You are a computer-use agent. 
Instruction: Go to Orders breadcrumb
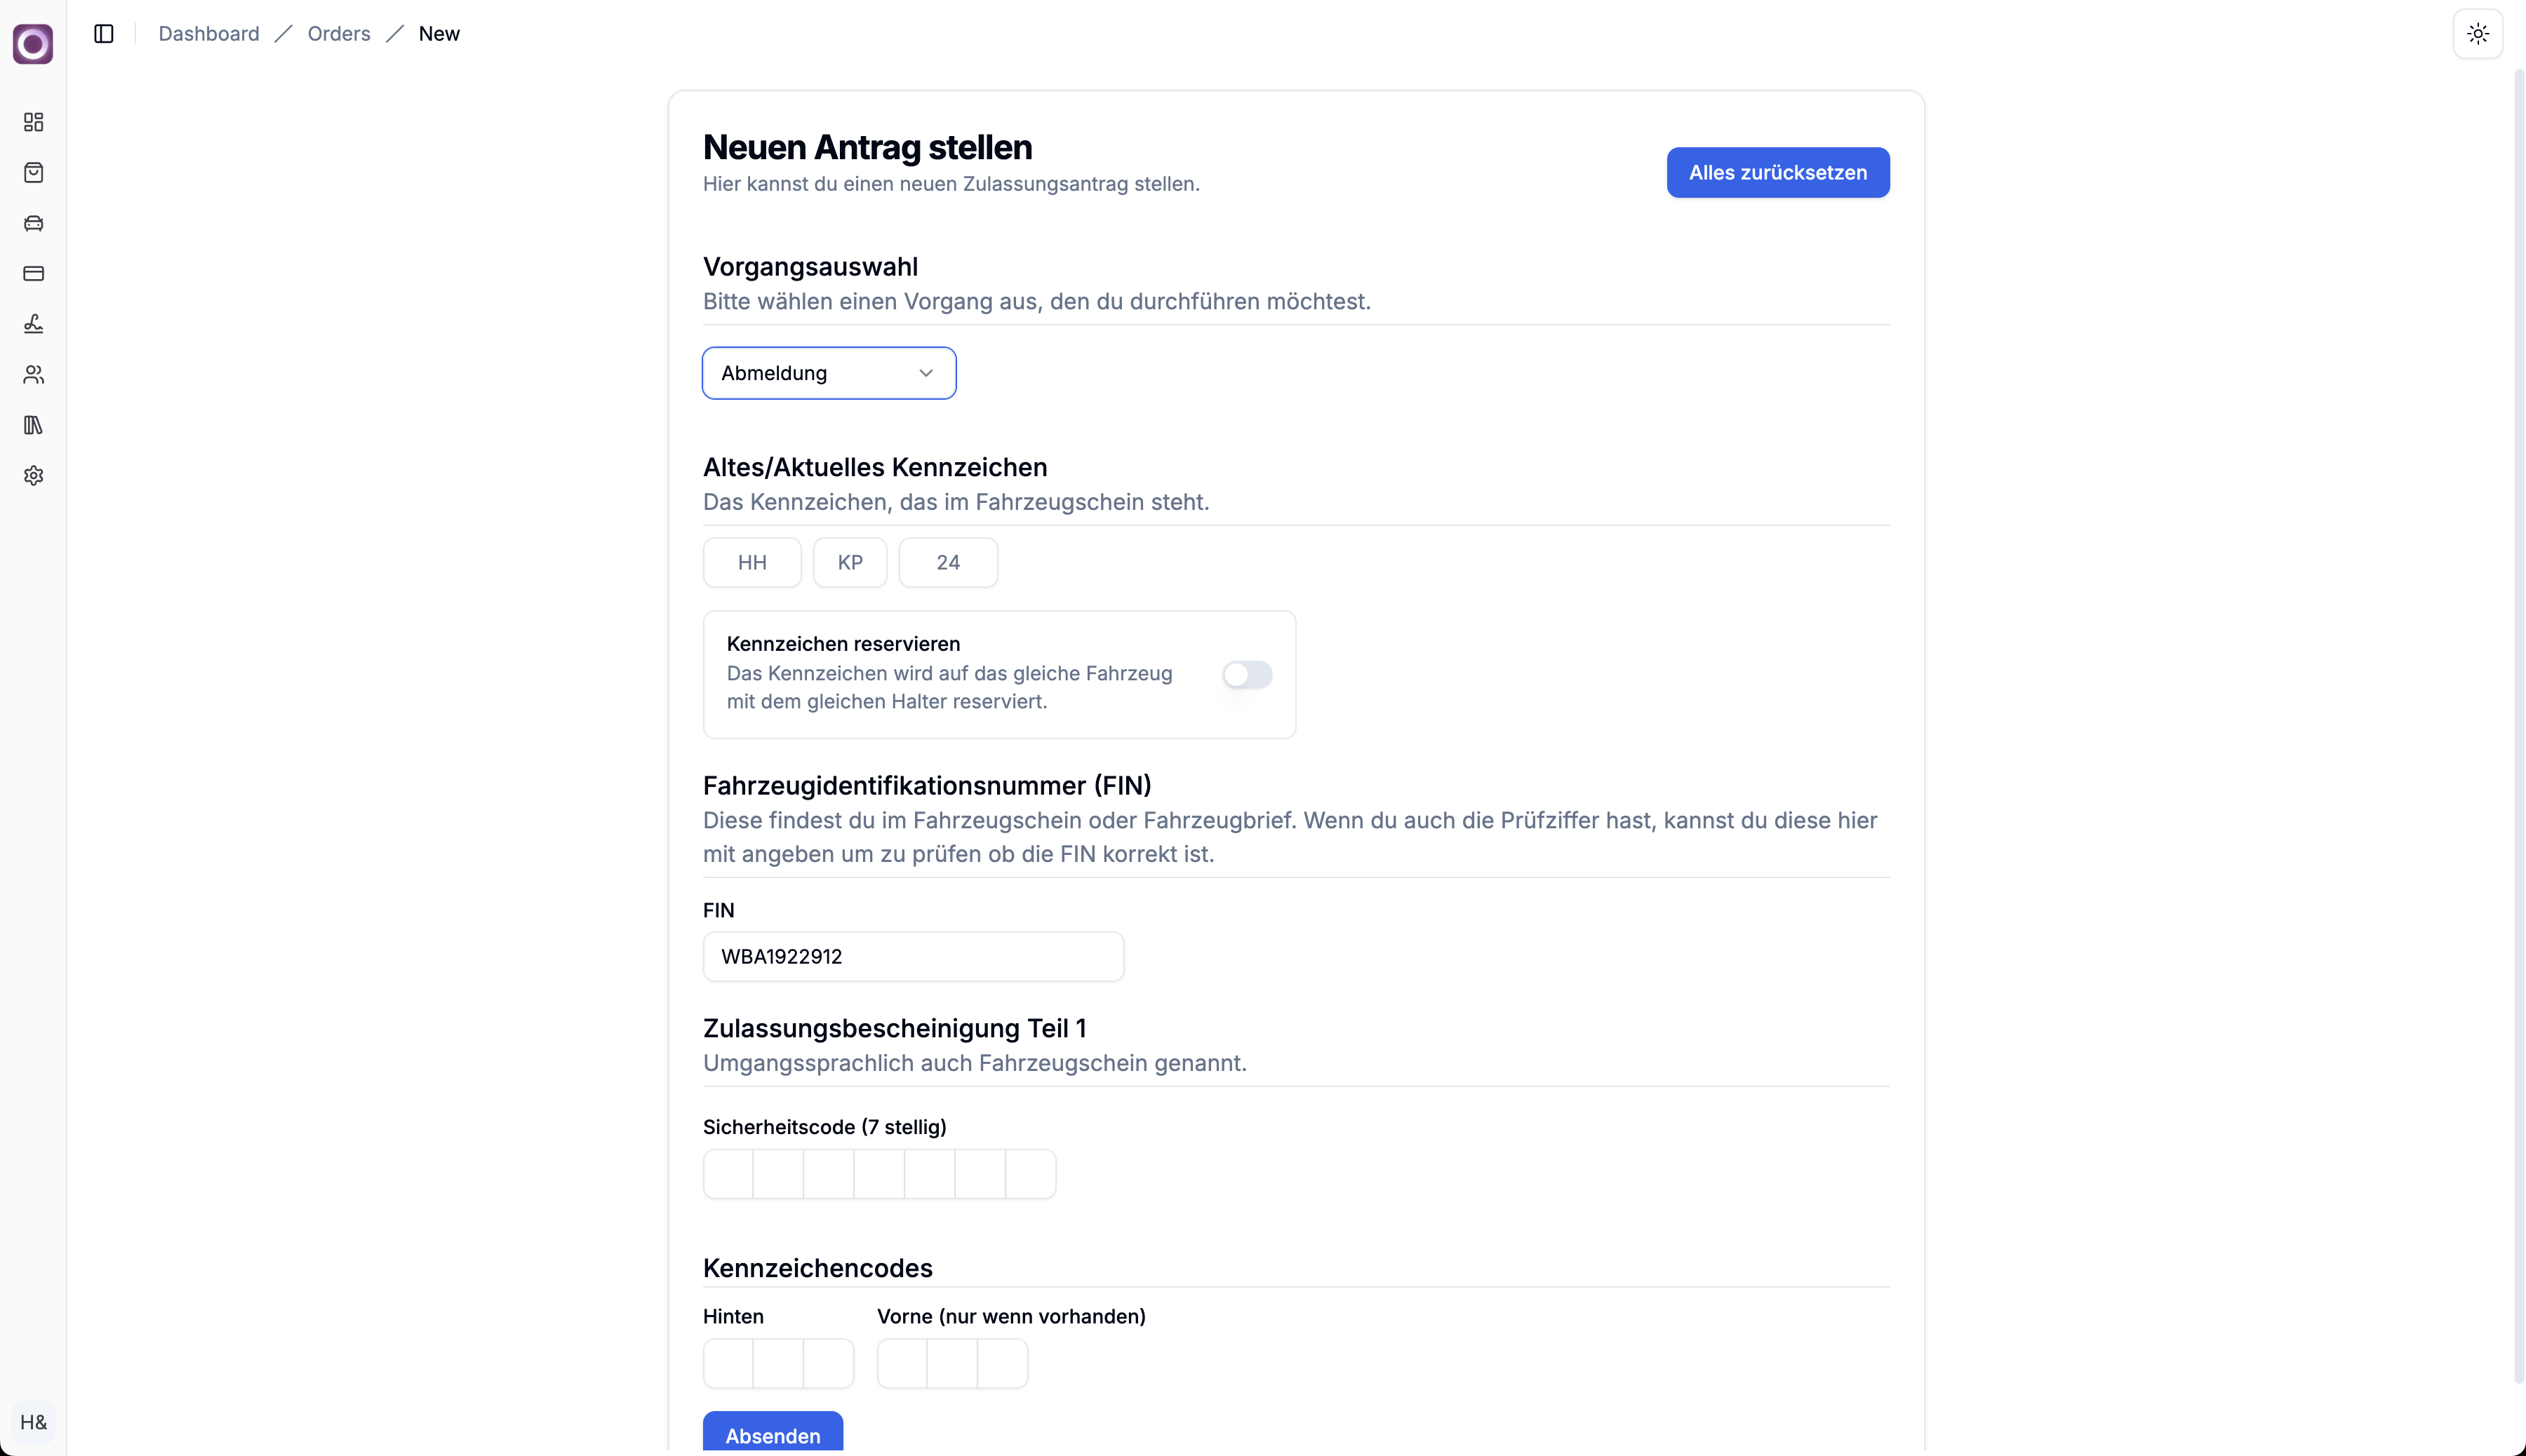[338, 34]
